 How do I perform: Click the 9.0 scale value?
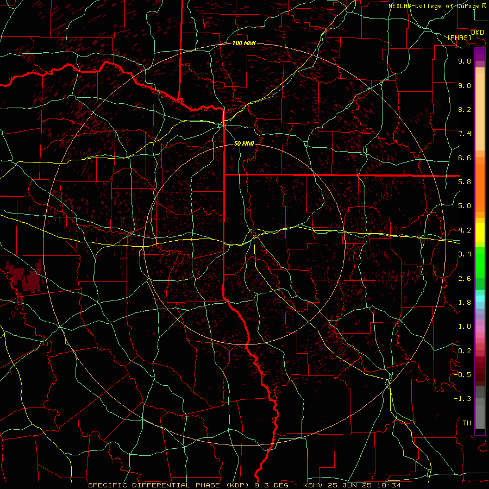point(465,85)
